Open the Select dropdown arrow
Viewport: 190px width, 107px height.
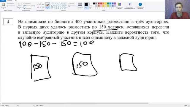coord(20,8)
